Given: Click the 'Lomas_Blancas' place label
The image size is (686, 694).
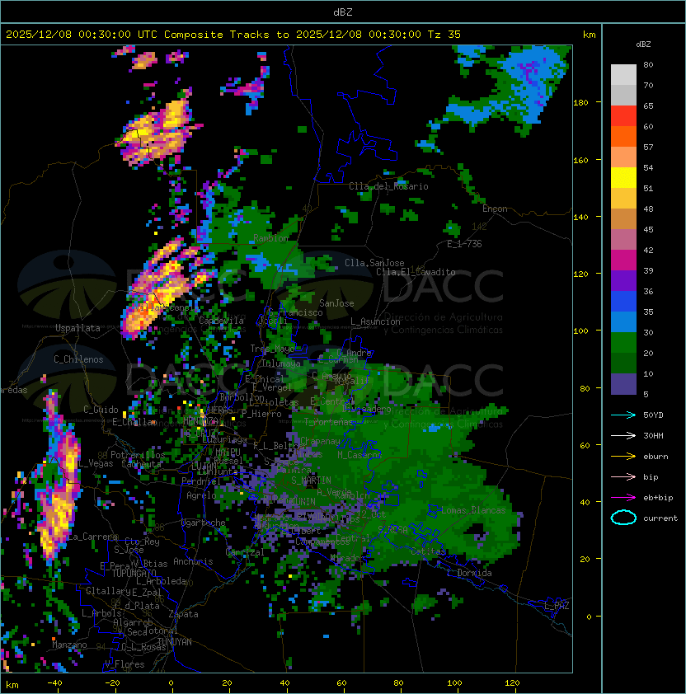Looking at the screenshot, I should [473, 510].
